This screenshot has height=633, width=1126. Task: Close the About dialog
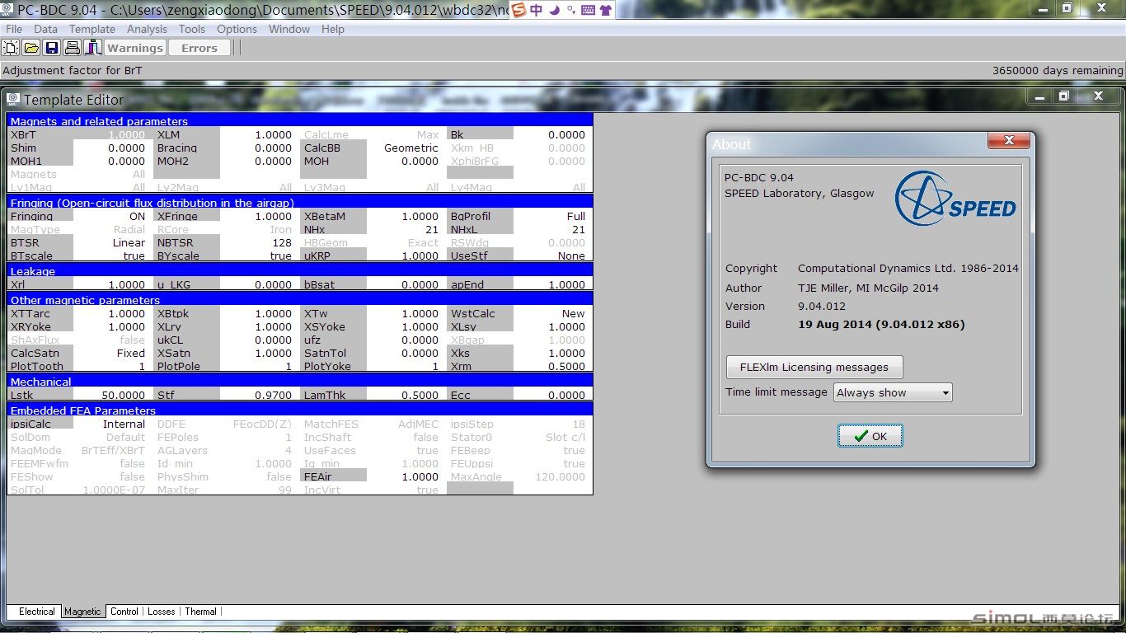[1007, 142]
